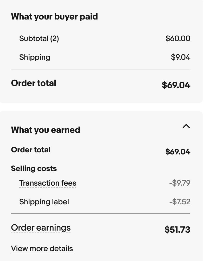The image size is (205, 261).
Task: Click the What your buyer paid heading
Action: coord(54,17)
